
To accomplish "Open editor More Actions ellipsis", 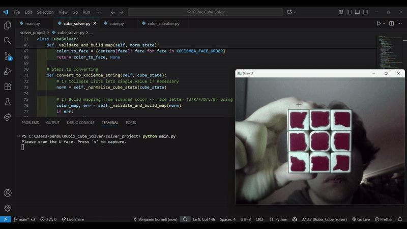I will pos(400,23).
